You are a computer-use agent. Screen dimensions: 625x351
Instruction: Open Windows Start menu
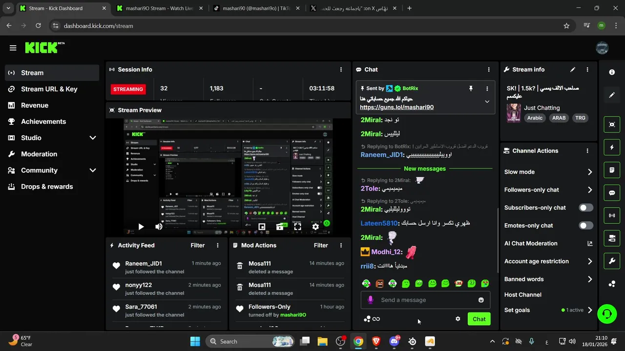click(x=195, y=341)
